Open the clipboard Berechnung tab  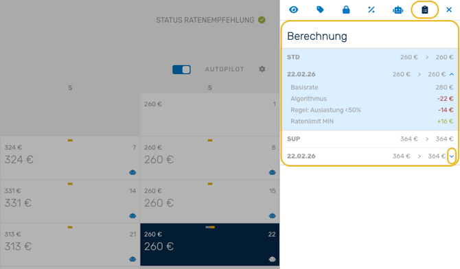coord(425,10)
